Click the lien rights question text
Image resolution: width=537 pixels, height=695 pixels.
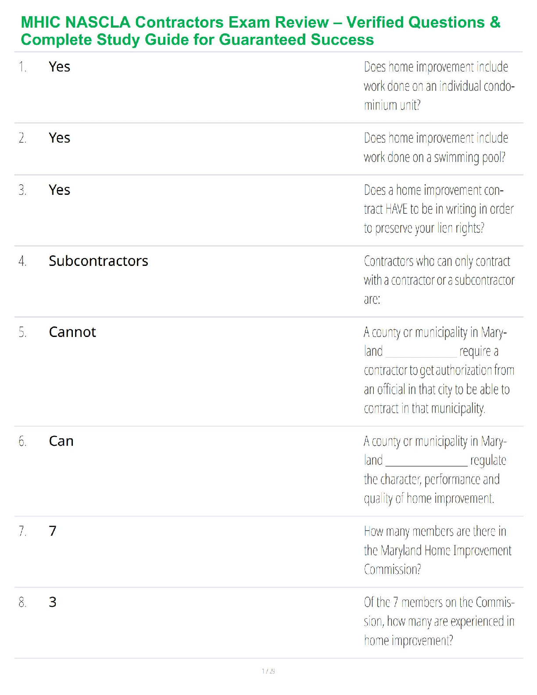point(439,209)
